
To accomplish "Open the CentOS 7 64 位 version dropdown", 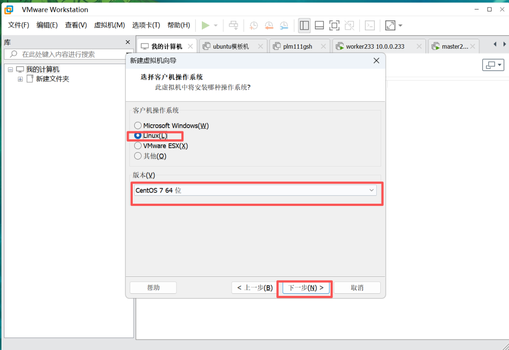I will (x=255, y=190).
